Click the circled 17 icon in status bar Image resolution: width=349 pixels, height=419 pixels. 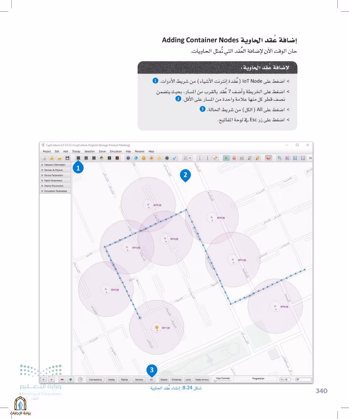tap(80, 380)
